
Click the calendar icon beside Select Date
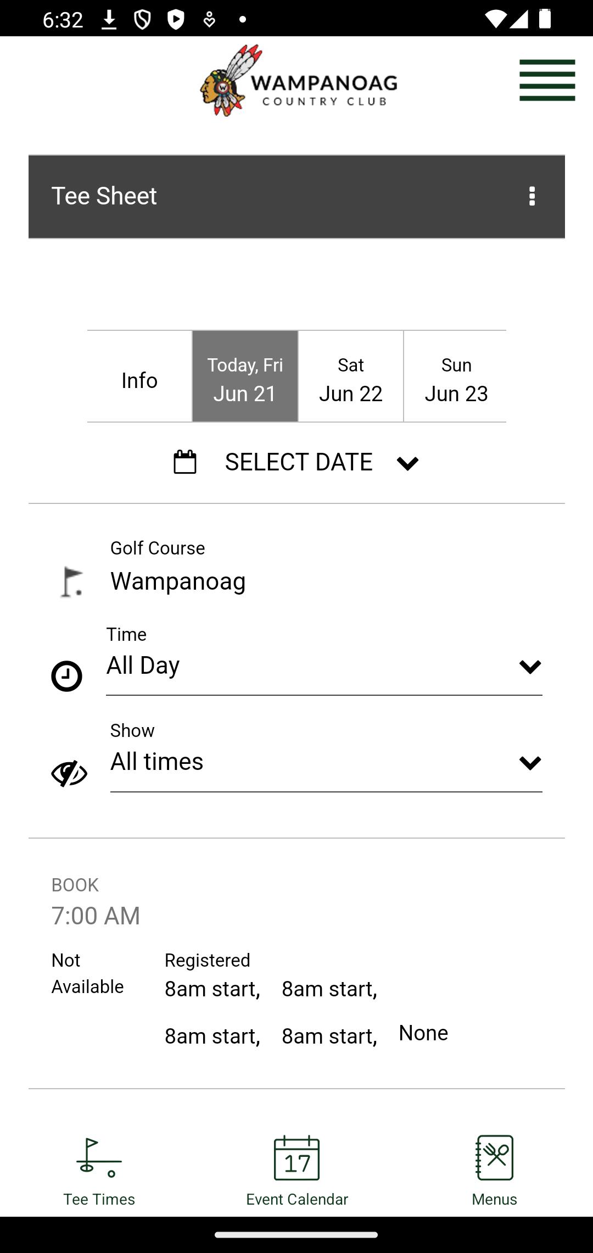(185, 462)
